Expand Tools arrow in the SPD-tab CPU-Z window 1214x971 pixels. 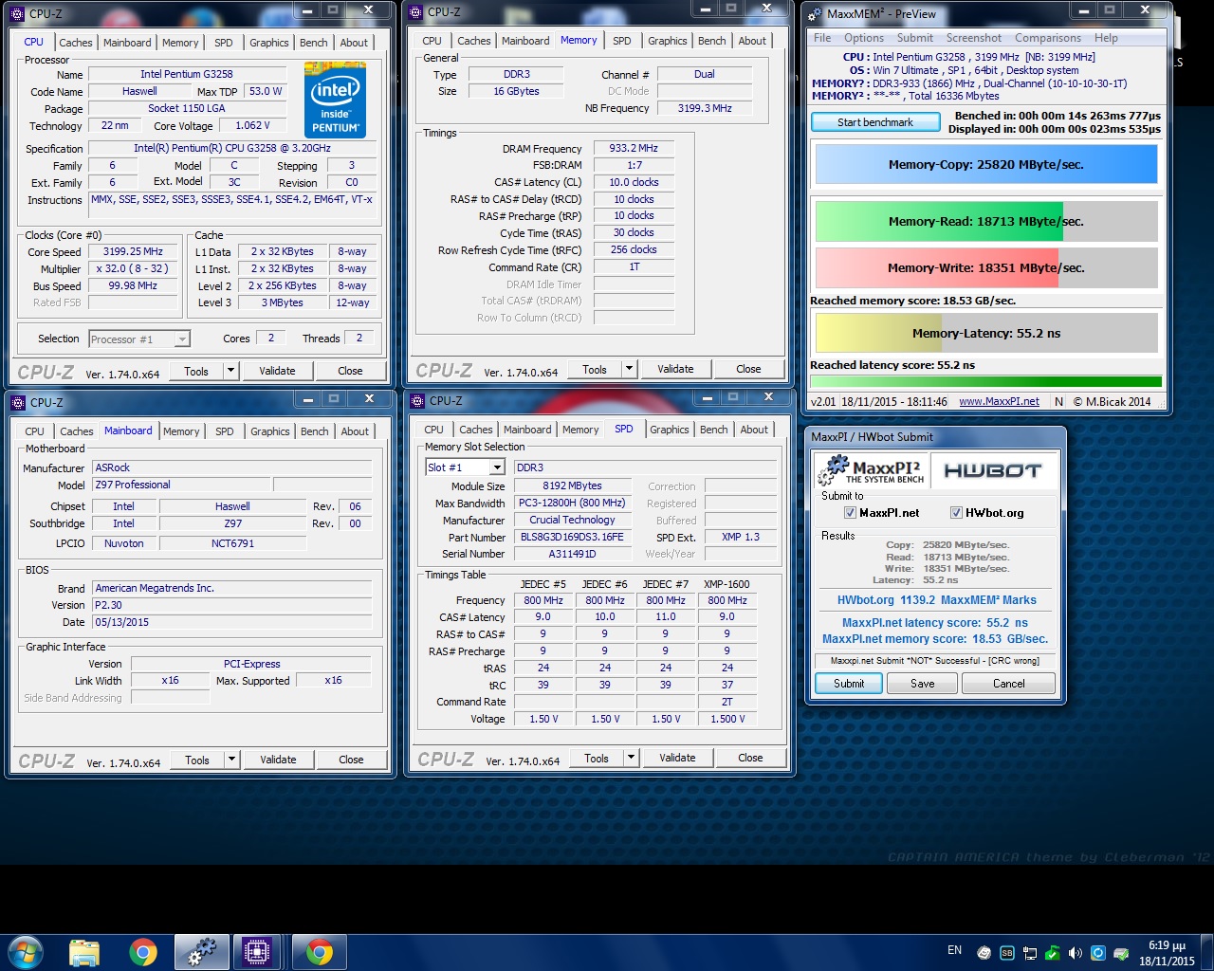pos(631,758)
